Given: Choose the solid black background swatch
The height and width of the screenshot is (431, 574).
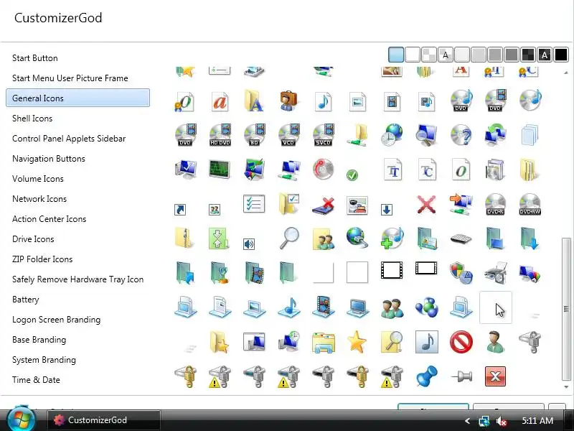Looking at the screenshot, I should tap(561, 55).
